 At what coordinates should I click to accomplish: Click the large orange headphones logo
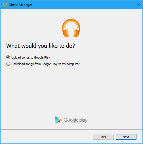71,28
